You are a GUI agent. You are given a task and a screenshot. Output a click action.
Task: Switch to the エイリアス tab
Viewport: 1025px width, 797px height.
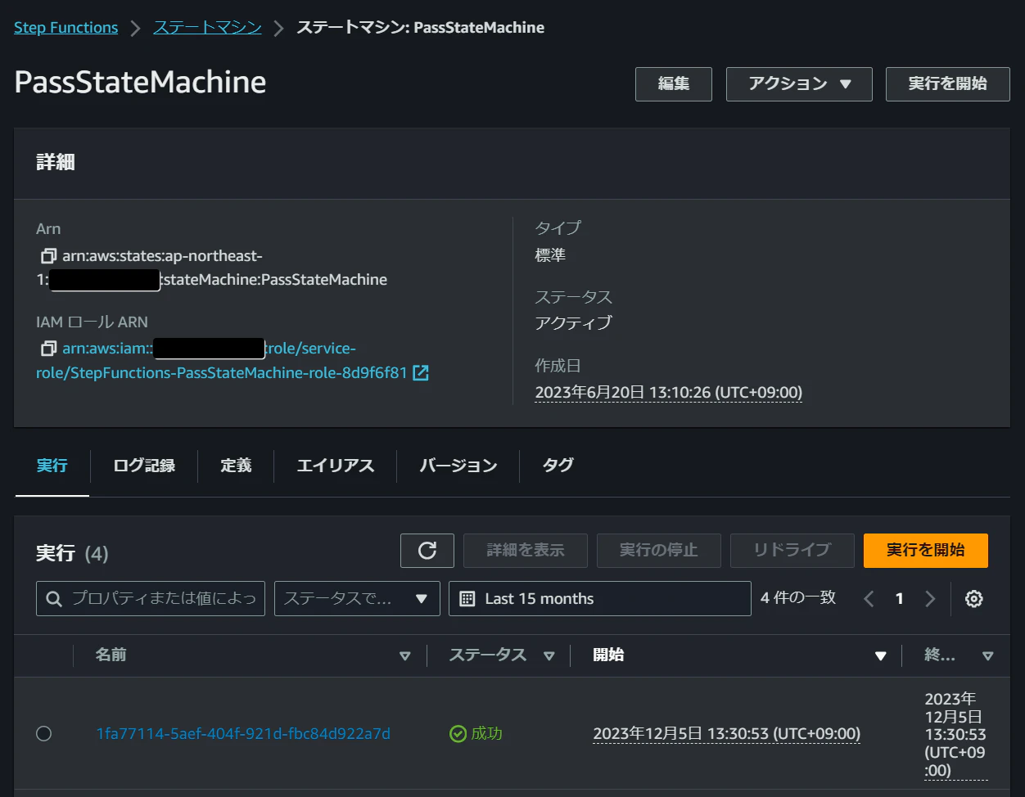pos(336,466)
